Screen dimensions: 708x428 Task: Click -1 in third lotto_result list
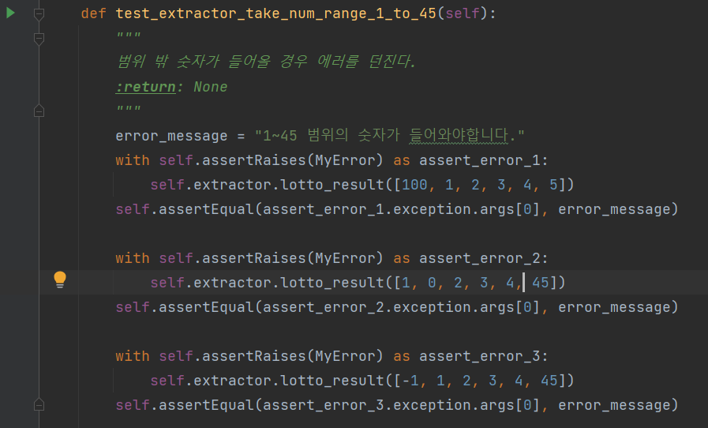click(x=410, y=381)
